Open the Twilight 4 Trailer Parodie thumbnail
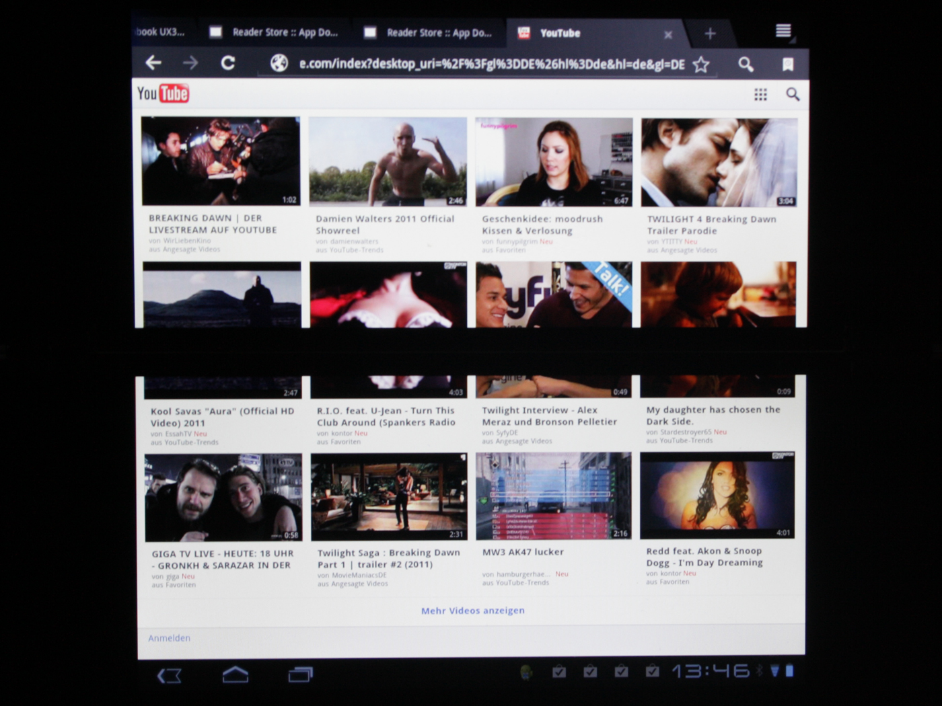Screen dimensions: 942x706 (719, 163)
